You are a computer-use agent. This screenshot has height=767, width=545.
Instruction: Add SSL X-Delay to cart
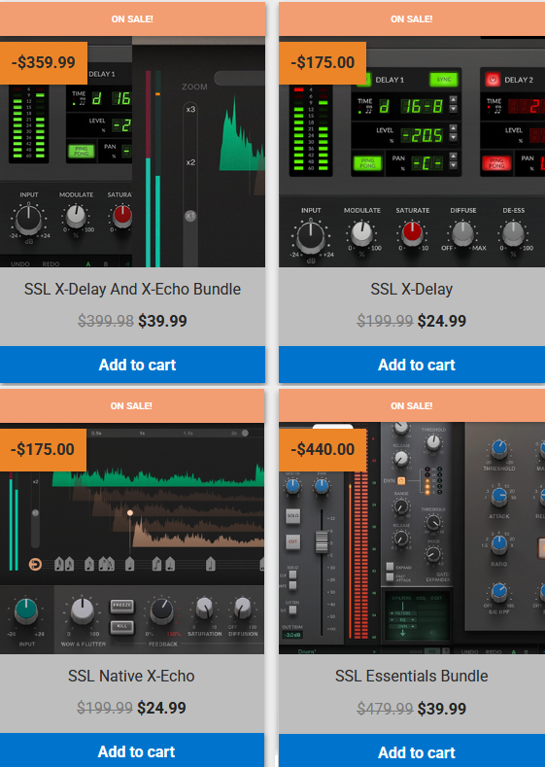412,365
